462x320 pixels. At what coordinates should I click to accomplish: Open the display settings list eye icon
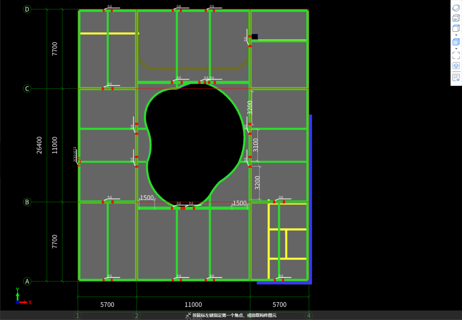(x=456, y=77)
